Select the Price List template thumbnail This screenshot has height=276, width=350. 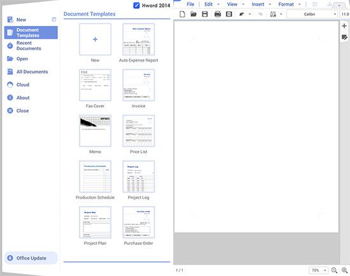[x=138, y=131]
